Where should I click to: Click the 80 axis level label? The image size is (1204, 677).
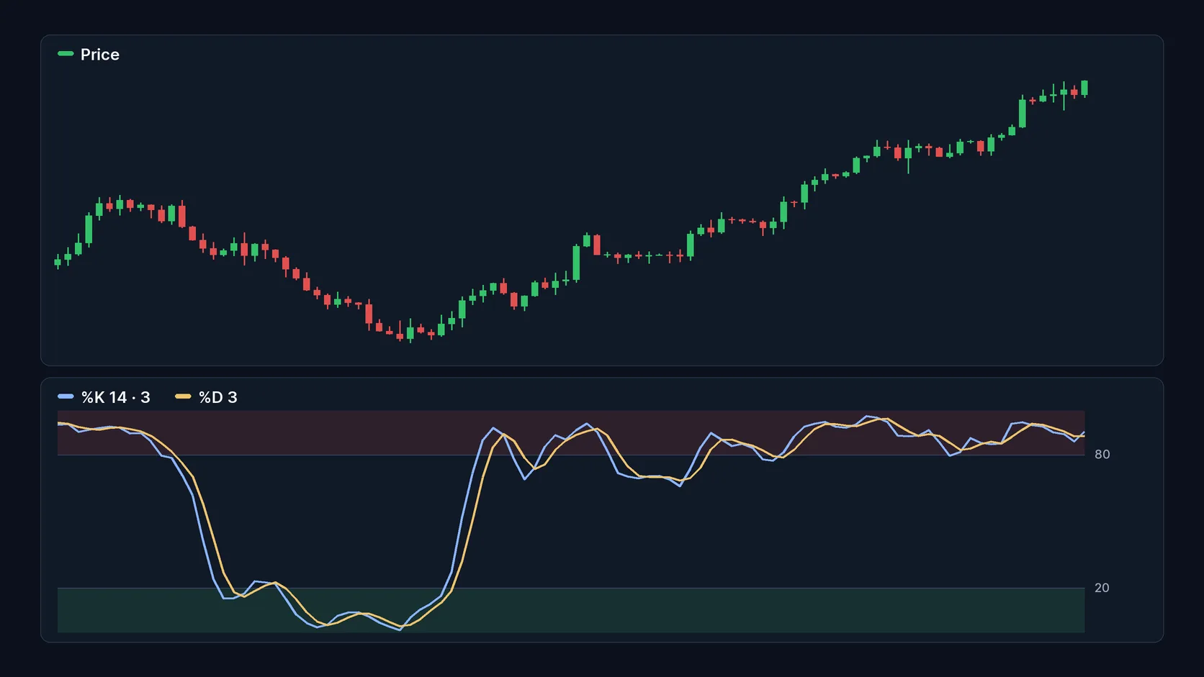(1102, 454)
